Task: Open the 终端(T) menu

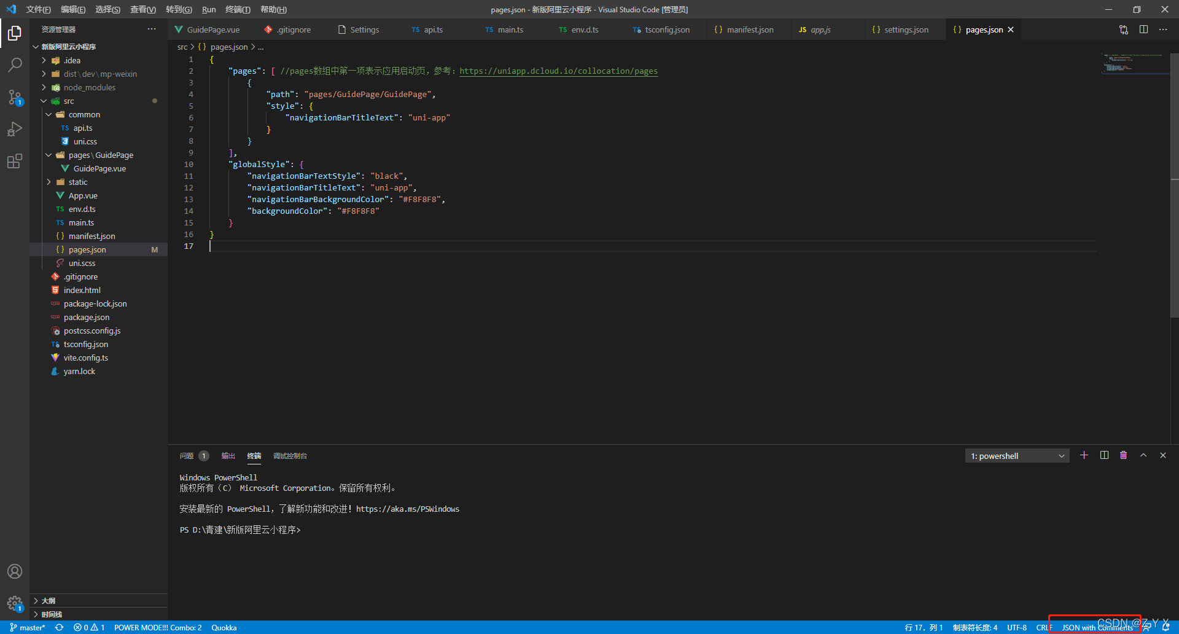Action: [x=238, y=9]
